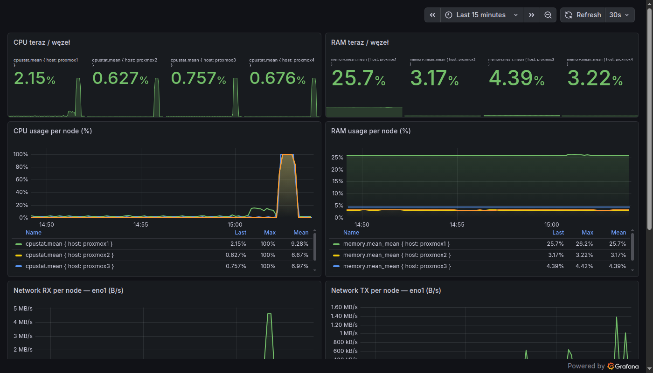The image size is (653, 373).
Task: Open the Grafana logo link
Action: tap(623, 366)
